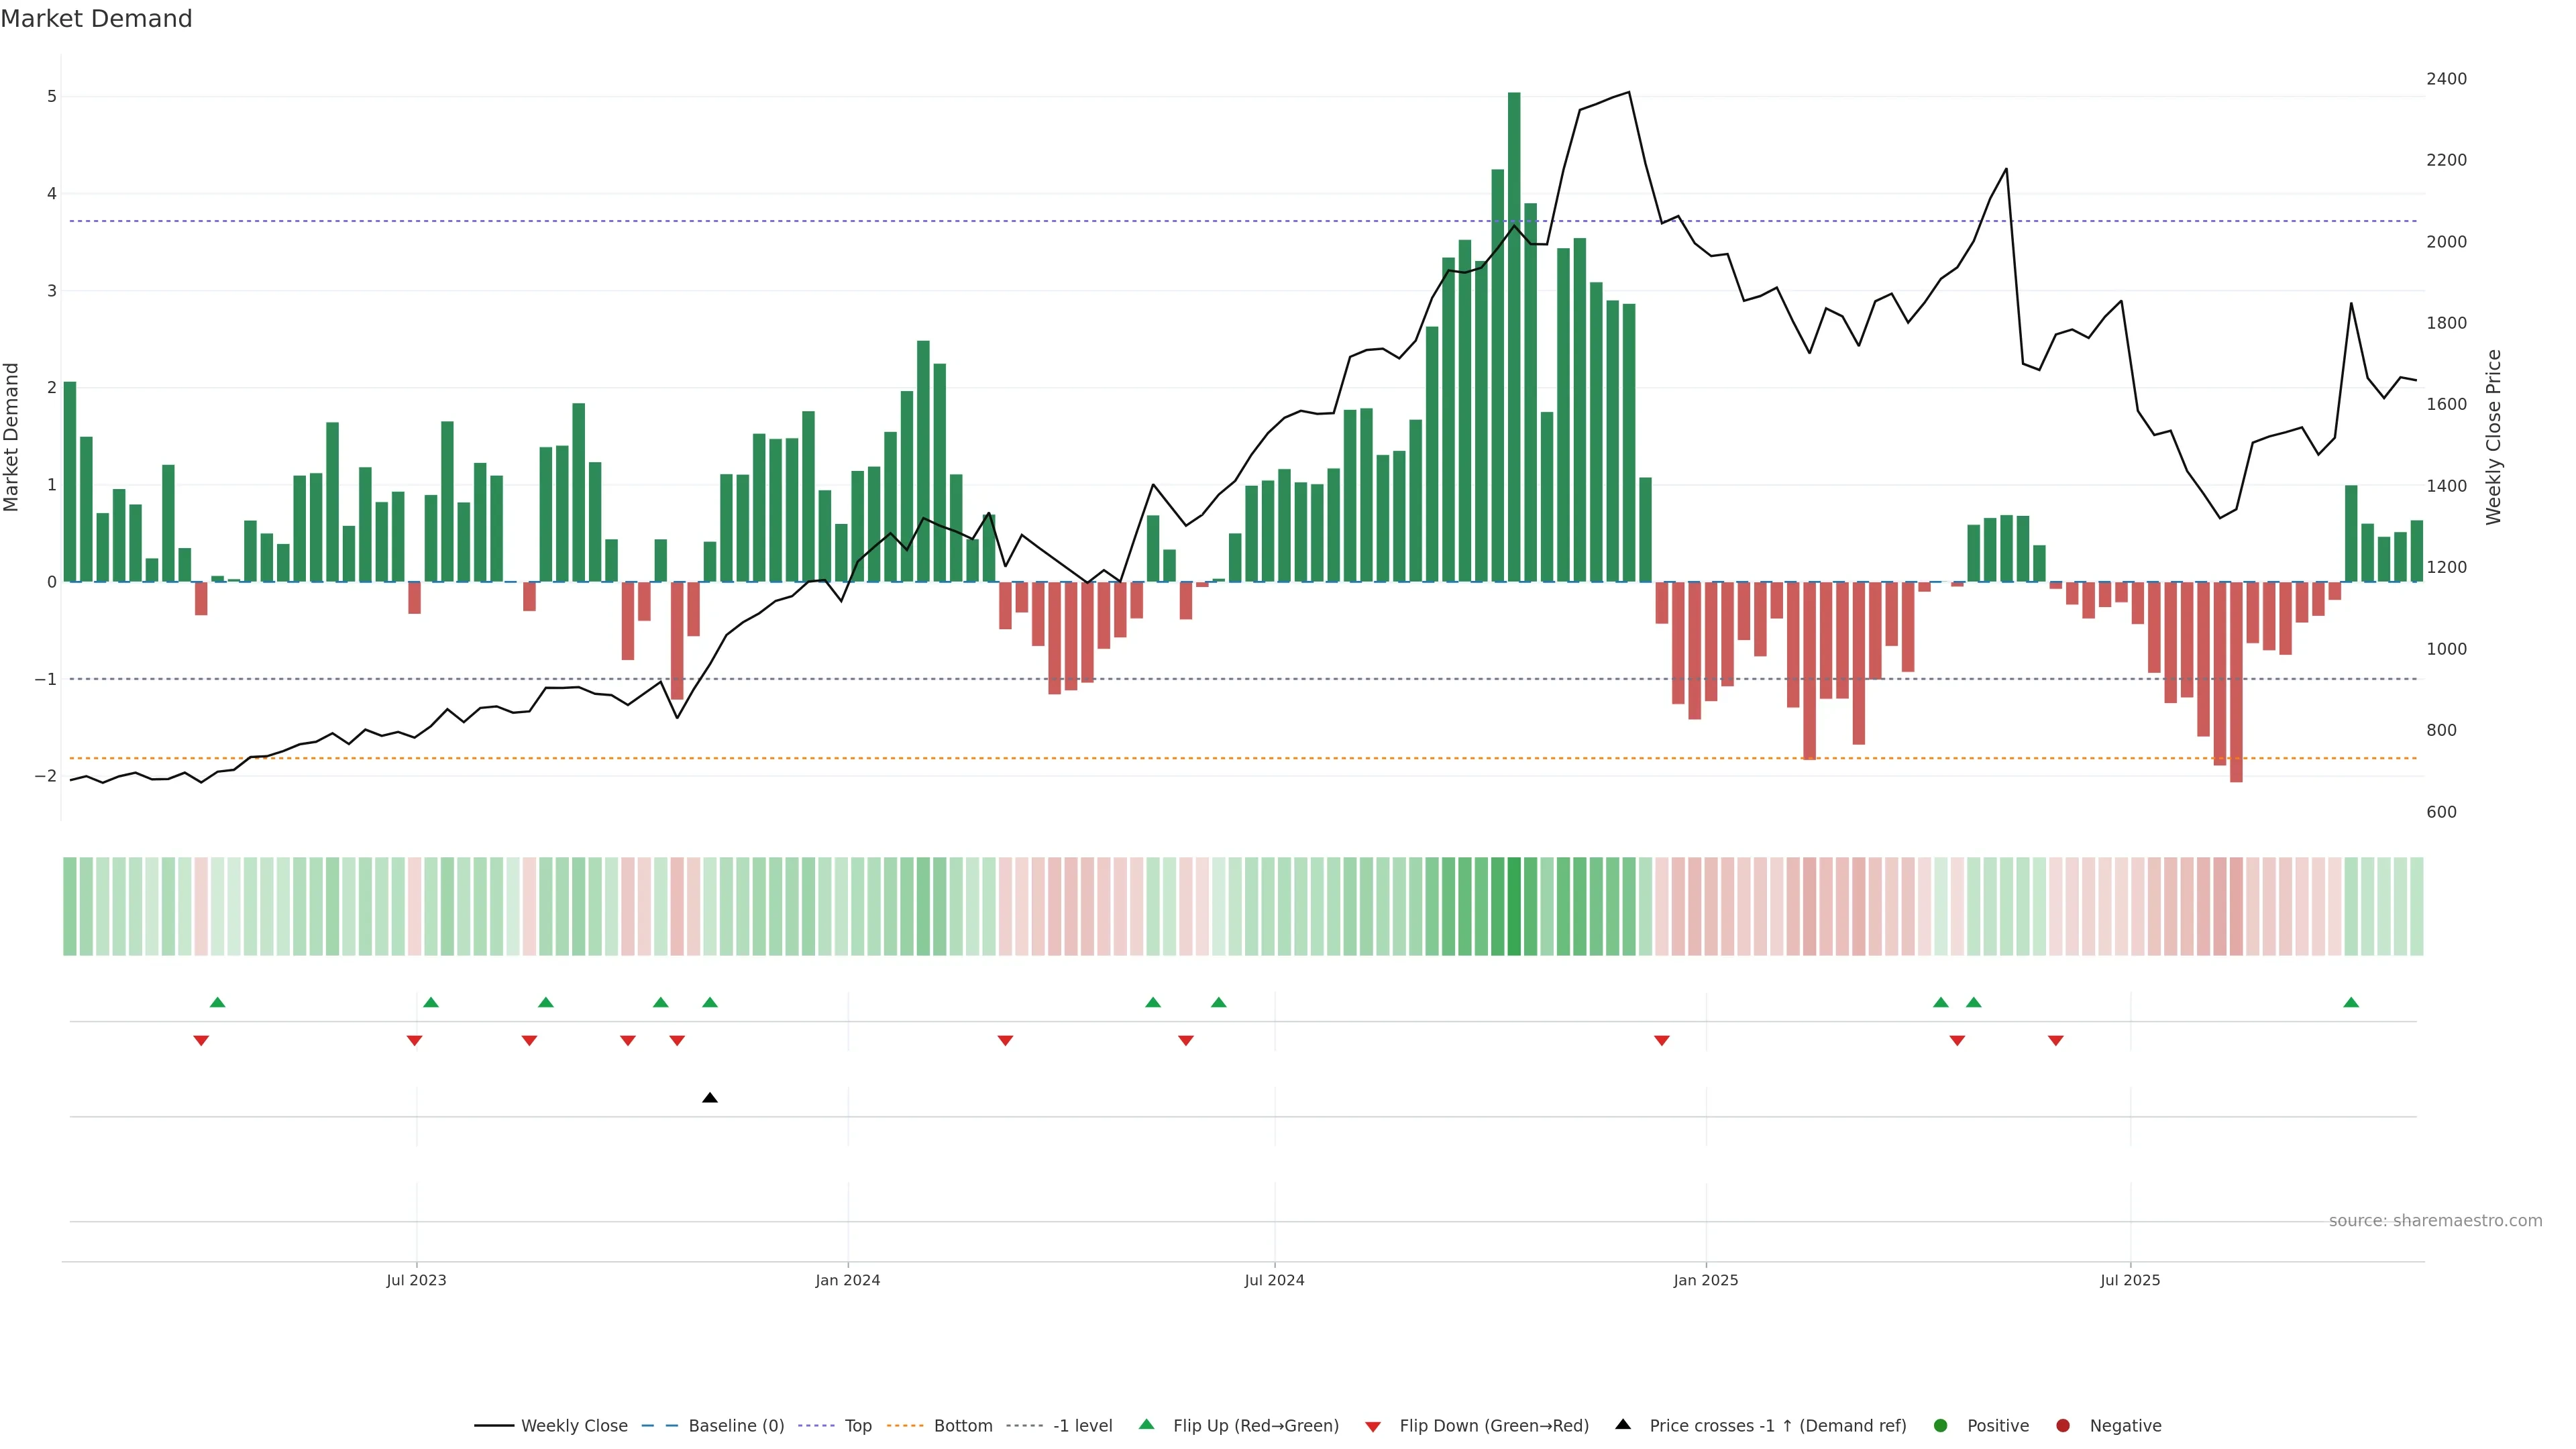
Task: Toggle the Top legend entry
Action: pyautogui.click(x=857, y=1425)
